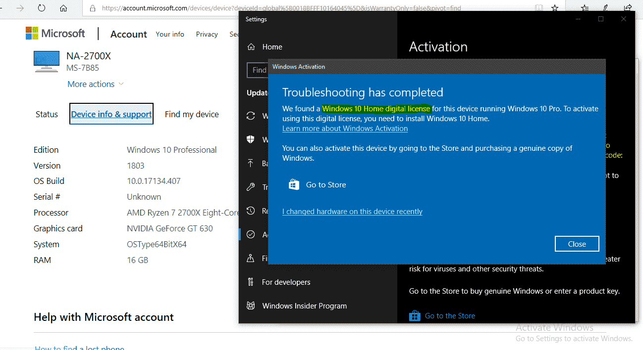Open Activation checkmark icon in sidebar
643x350 pixels.
[x=251, y=234]
